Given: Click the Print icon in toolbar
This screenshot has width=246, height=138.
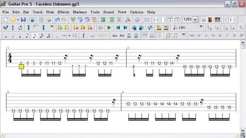Looking at the screenshot, I should (x=49, y=20).
